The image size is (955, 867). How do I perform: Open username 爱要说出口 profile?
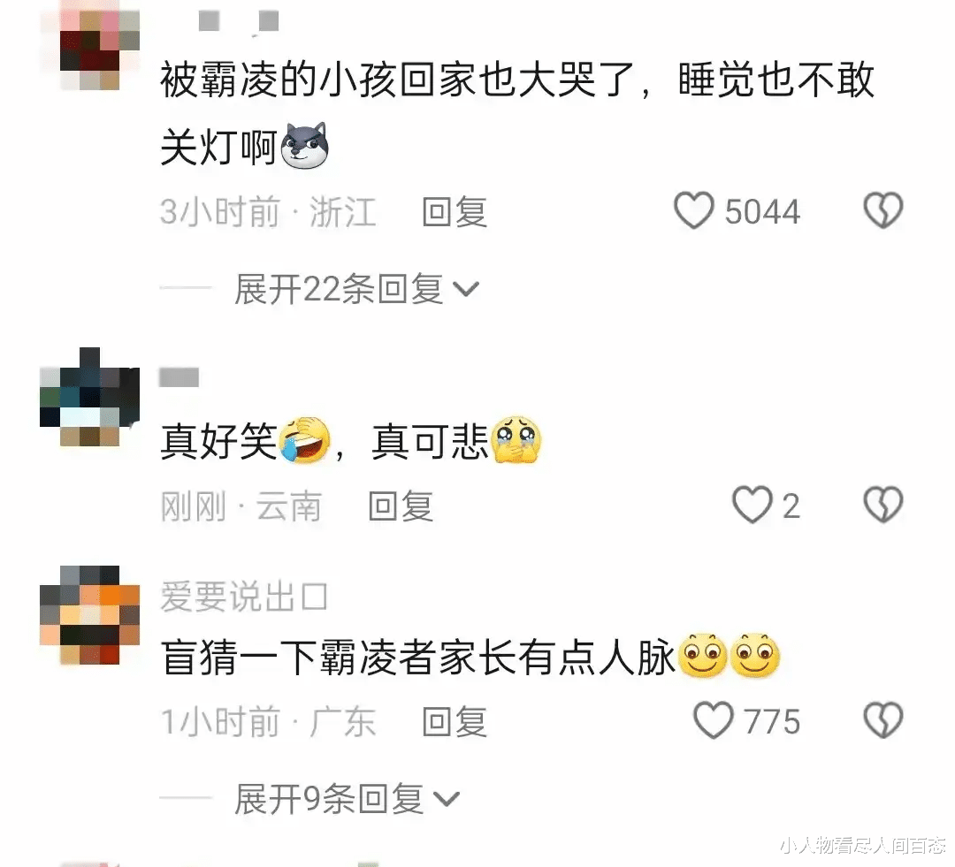[x=244, y=596]
